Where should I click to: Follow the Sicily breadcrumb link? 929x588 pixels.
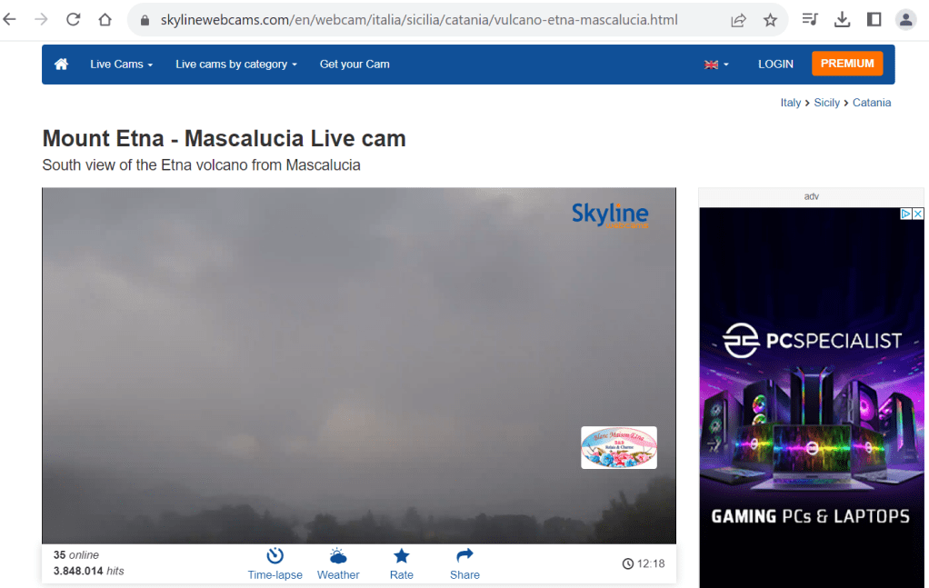click(x=826, y=103)
